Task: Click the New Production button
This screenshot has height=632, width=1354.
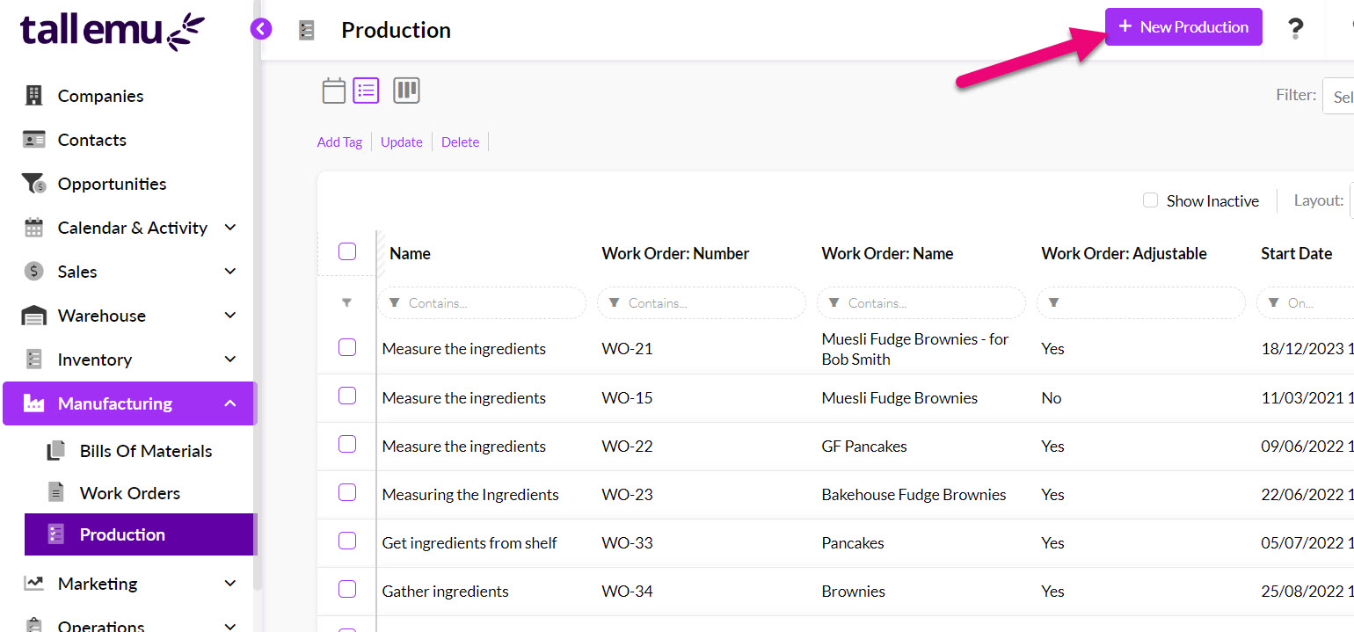Action: (1183, 27)
